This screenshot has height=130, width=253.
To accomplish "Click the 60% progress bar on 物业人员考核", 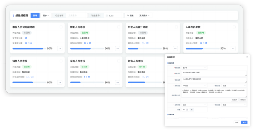I will click(x=87, y=48).
